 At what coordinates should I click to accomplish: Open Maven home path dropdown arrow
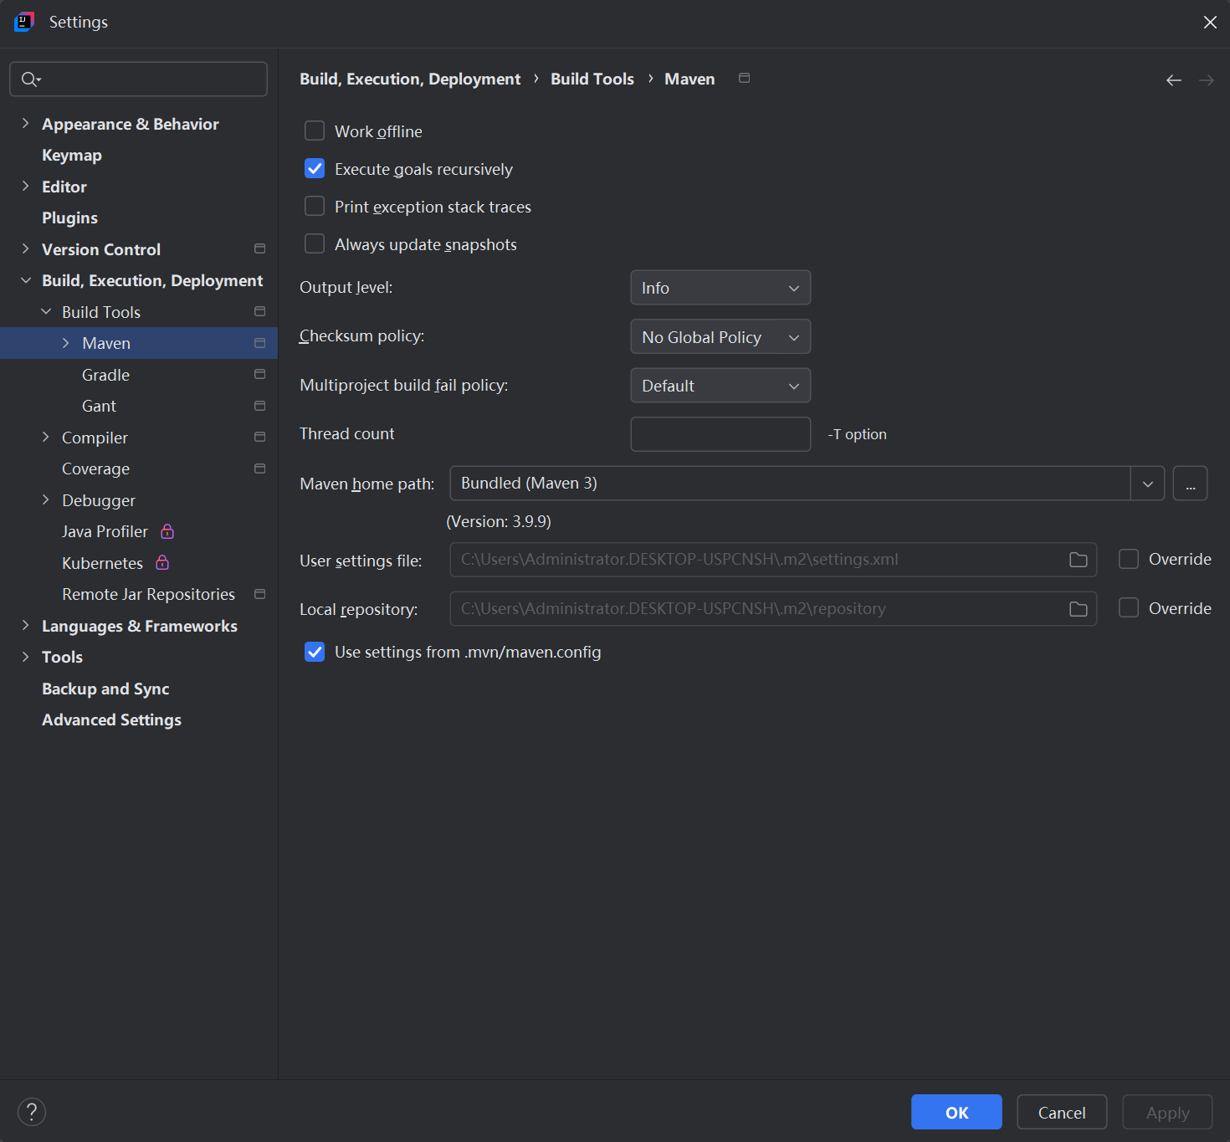point(1148,484)
